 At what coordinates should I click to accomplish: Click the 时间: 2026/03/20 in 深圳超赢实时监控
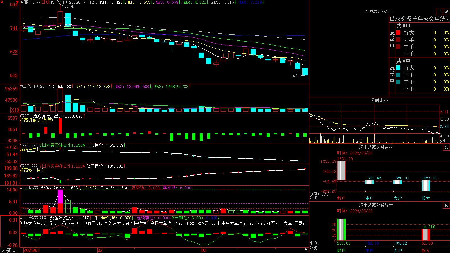(x=355, y=153)
